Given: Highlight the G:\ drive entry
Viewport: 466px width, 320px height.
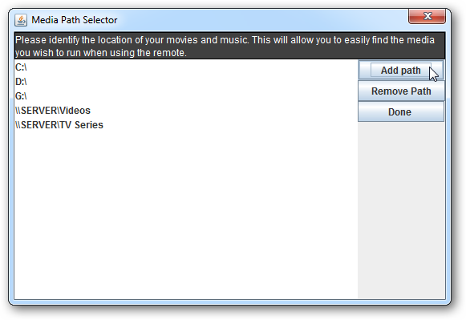Looking at the screenshot, I should click(x=186, y=96).
